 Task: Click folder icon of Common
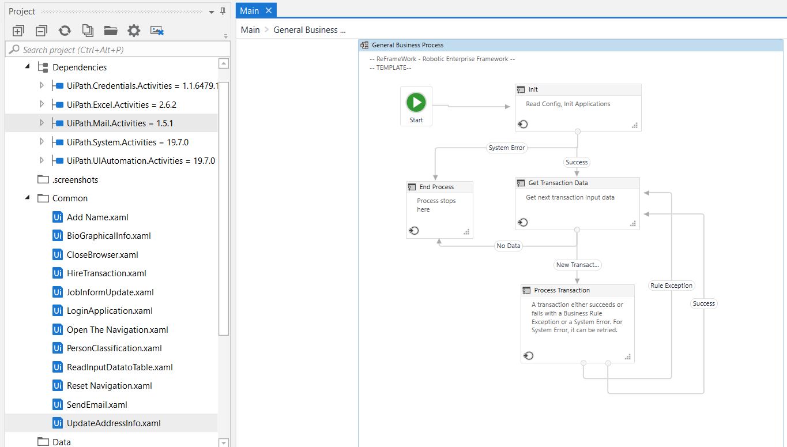coord(43,198)
